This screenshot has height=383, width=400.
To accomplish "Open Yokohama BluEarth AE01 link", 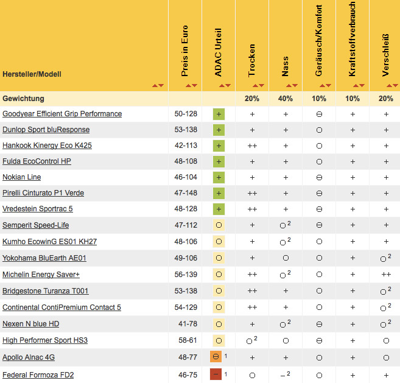I will 44,258.
